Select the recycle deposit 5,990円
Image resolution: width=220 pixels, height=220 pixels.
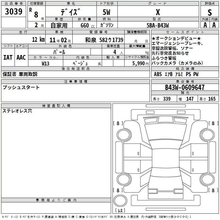click(x=141, y=64)
